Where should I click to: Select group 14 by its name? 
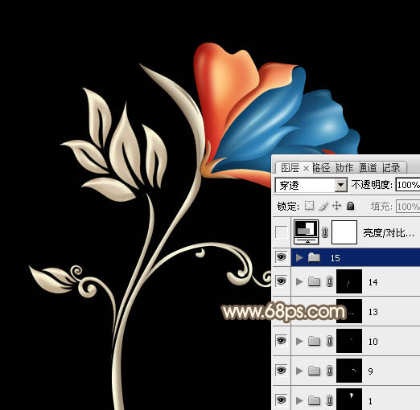tap(373, 282)
